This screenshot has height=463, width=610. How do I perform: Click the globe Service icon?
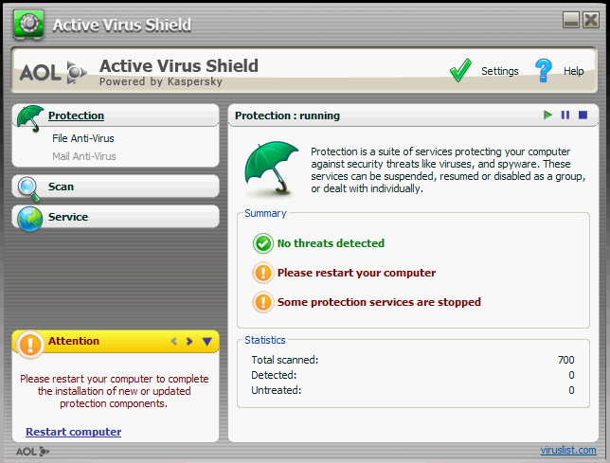(30, 219)
